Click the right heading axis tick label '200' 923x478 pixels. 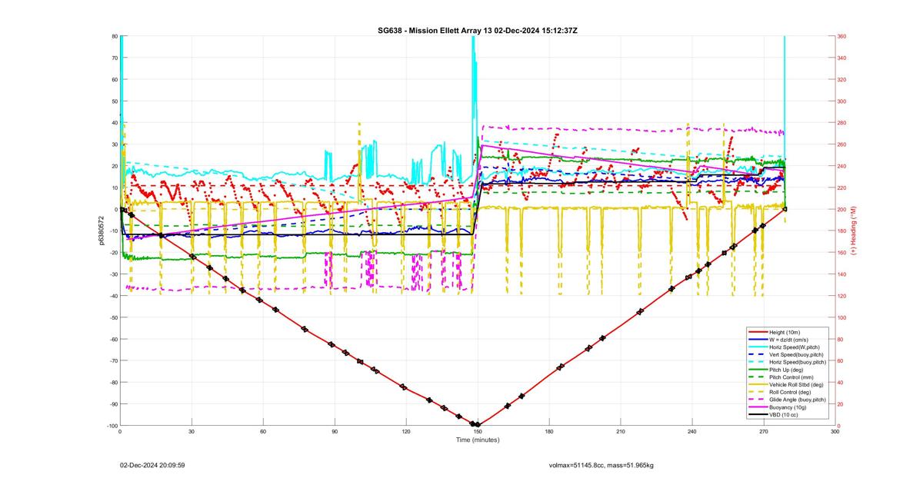[842, 209]
